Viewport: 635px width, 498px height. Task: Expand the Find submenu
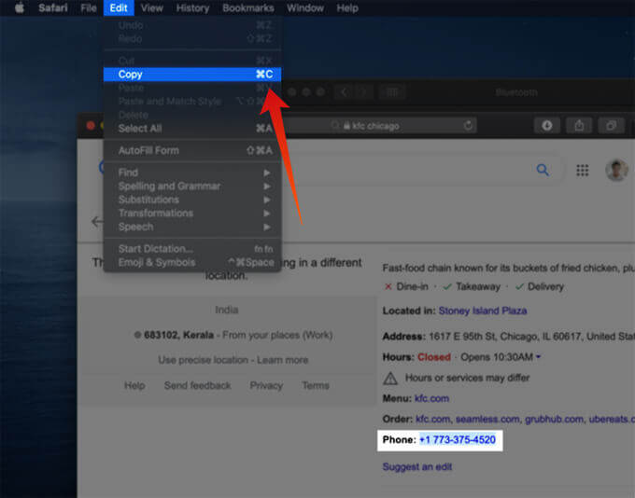[x=192, y=173]
